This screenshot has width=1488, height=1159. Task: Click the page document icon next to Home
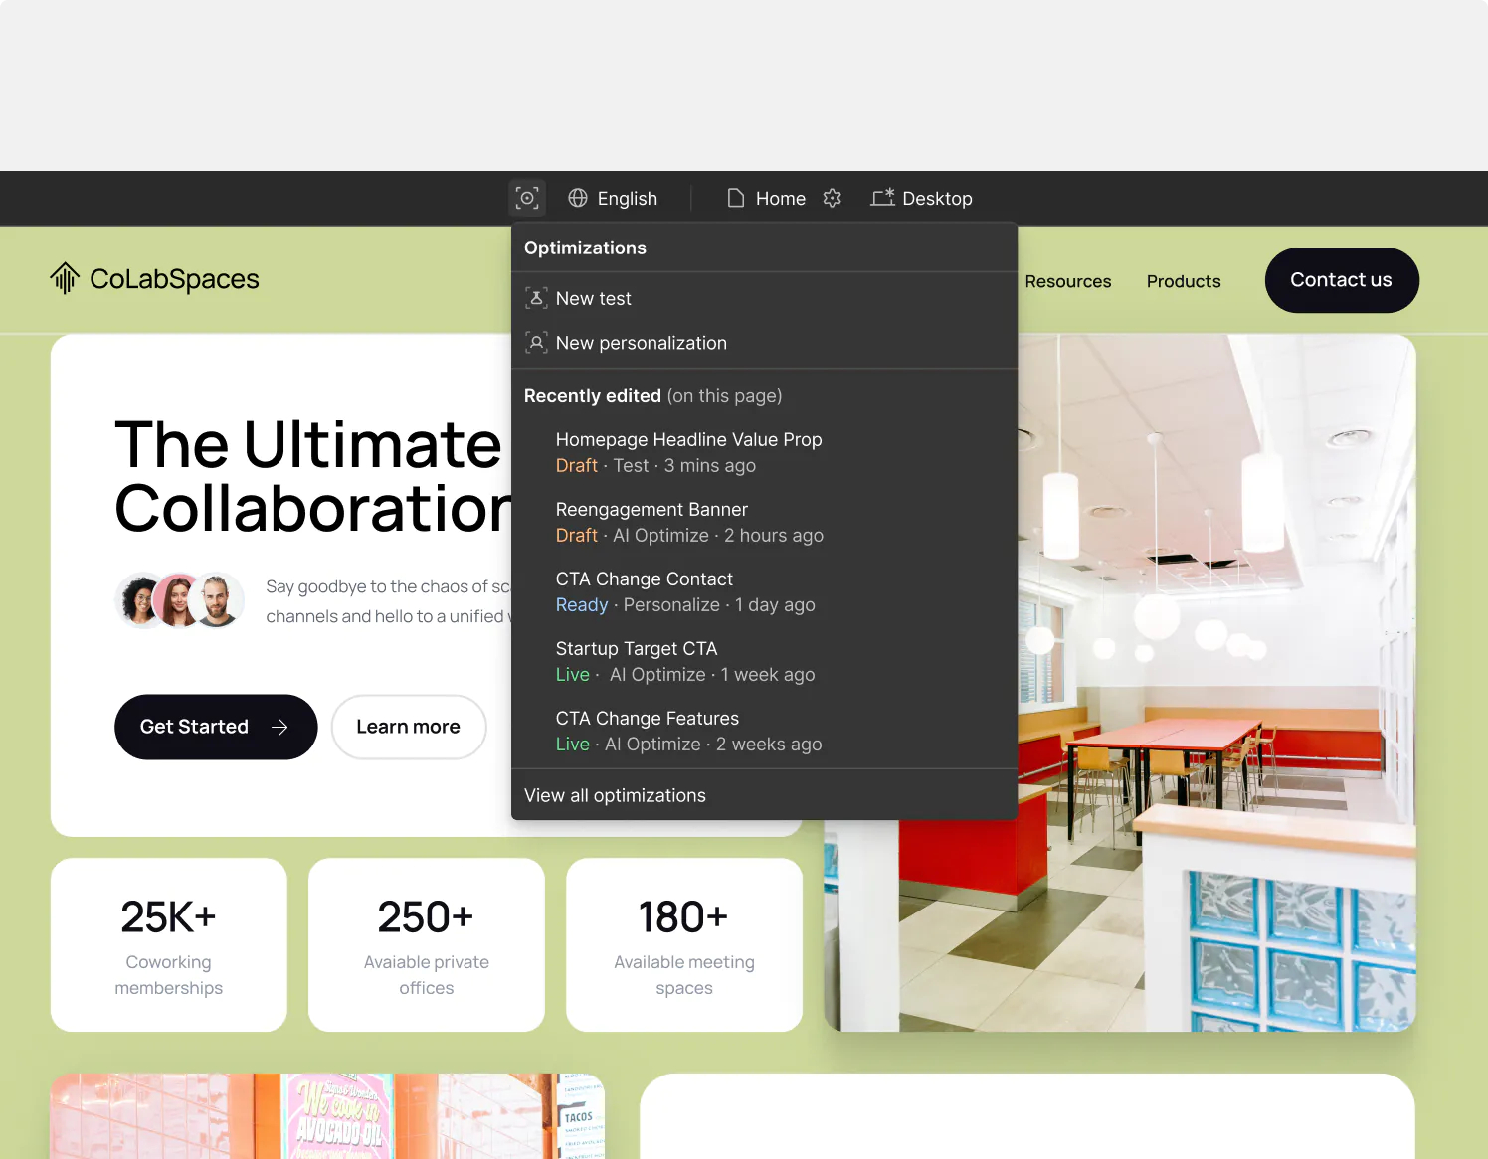(x=736, y=198)
